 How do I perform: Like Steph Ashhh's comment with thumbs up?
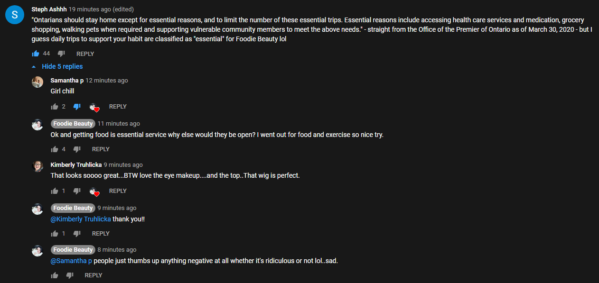[36, 54]
